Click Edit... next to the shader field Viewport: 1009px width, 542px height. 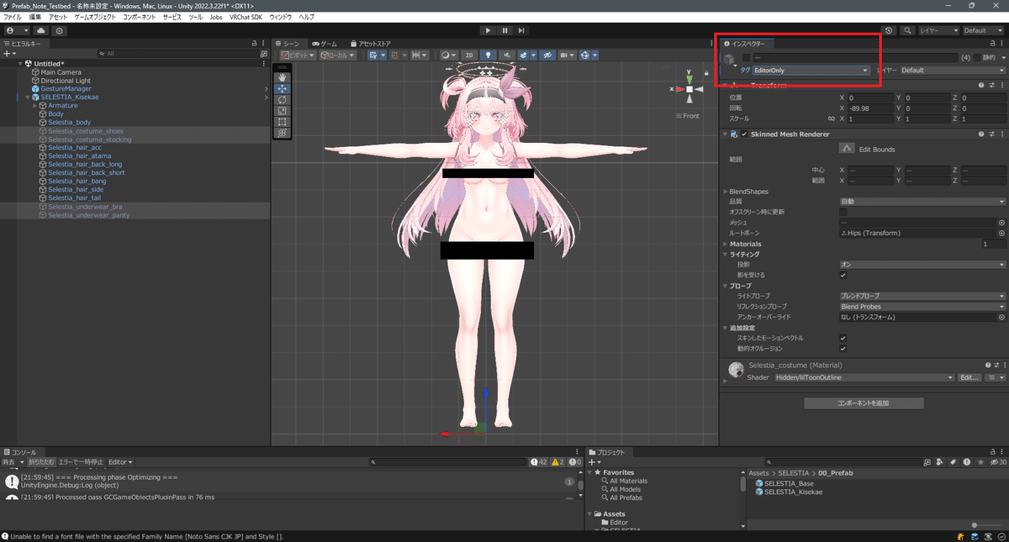pyautogui.click(x=969, y=377)
